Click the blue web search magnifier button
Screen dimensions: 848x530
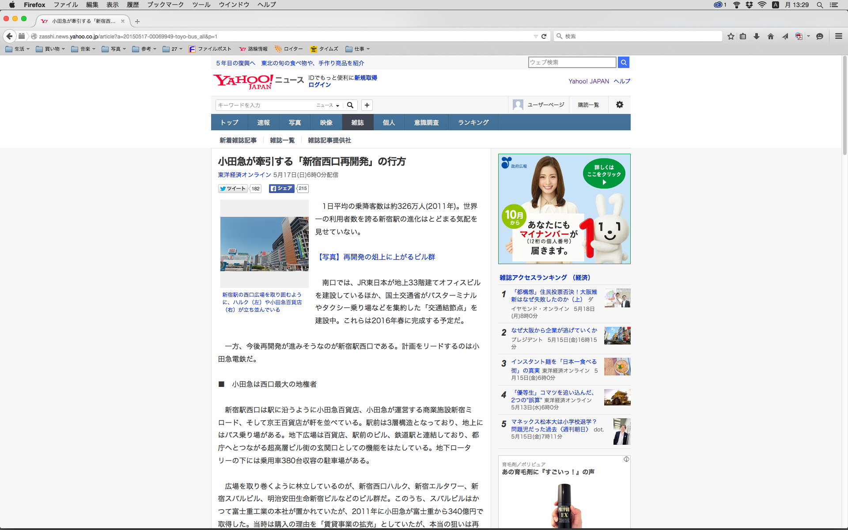(x=624, y=62)
